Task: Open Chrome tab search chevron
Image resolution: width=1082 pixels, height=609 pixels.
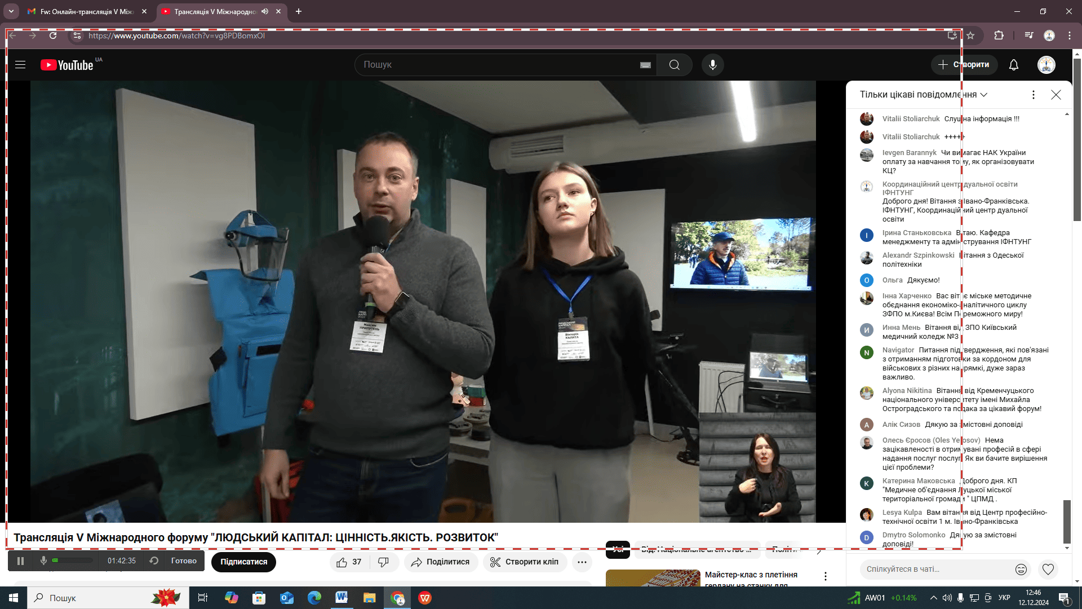Action: click(11, 11)
